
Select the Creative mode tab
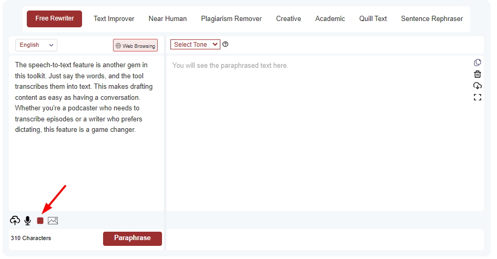(288, 19)
